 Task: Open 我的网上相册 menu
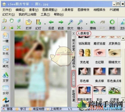pos(27,14)
